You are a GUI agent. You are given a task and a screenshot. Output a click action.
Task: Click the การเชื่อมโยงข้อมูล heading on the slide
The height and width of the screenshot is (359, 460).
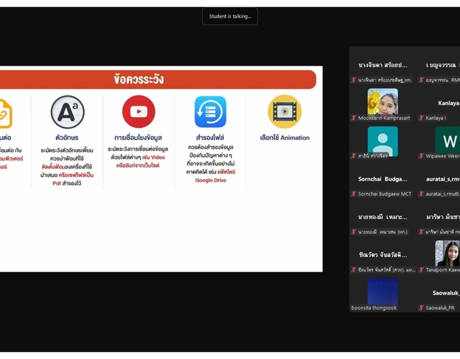[x=138, y=138]
